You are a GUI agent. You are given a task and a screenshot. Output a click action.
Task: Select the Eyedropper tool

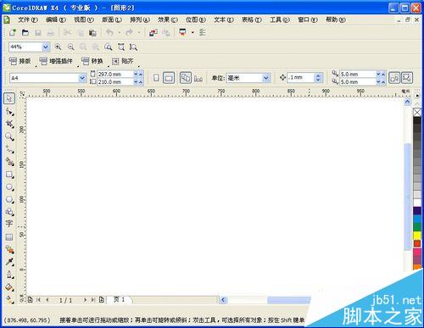(x=9, y=262)
